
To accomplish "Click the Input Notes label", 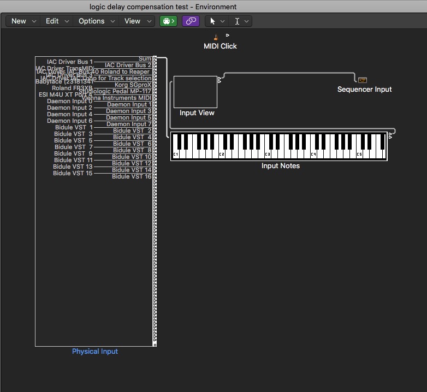I will click(x=281, y=166).
